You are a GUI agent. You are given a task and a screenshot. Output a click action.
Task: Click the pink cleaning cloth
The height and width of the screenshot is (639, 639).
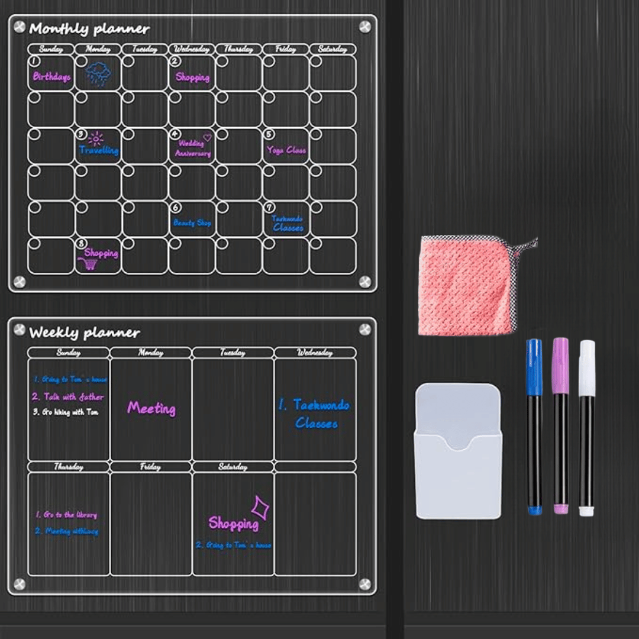tap(469, 286)
